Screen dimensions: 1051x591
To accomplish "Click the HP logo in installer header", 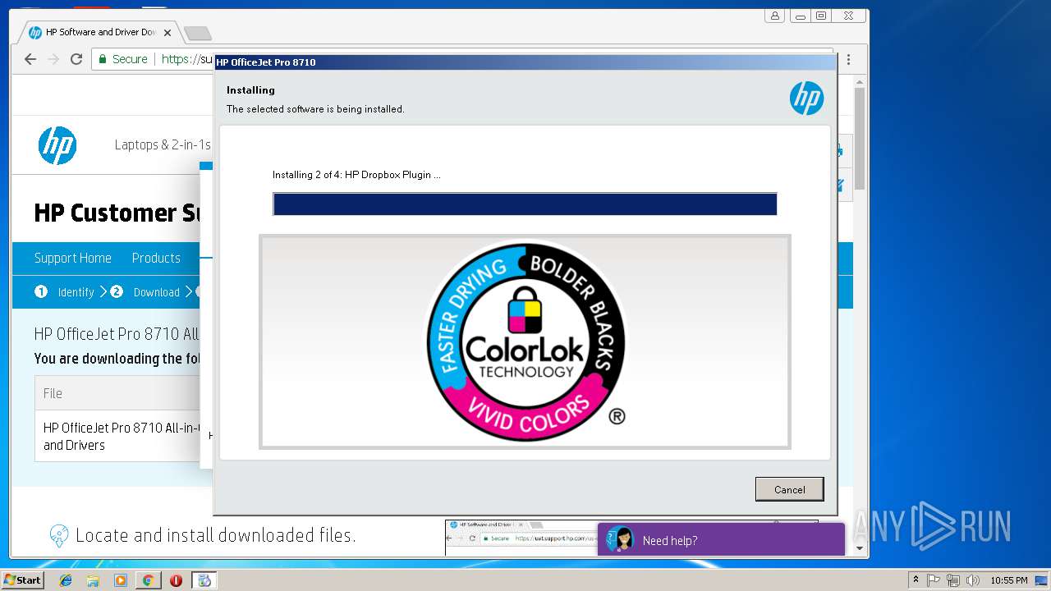I will [806, 98].
